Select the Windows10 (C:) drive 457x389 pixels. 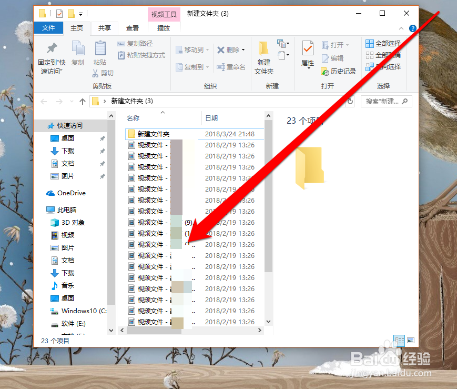pyautogui.click(x=79, y=311)
